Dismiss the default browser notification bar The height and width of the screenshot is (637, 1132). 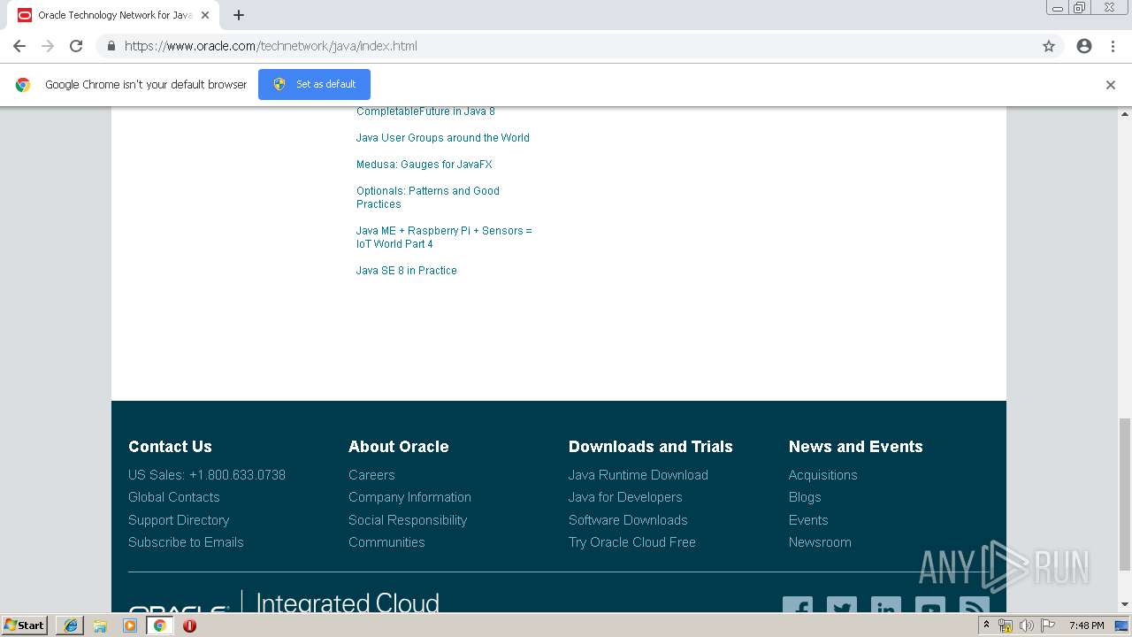(1111, 85)
